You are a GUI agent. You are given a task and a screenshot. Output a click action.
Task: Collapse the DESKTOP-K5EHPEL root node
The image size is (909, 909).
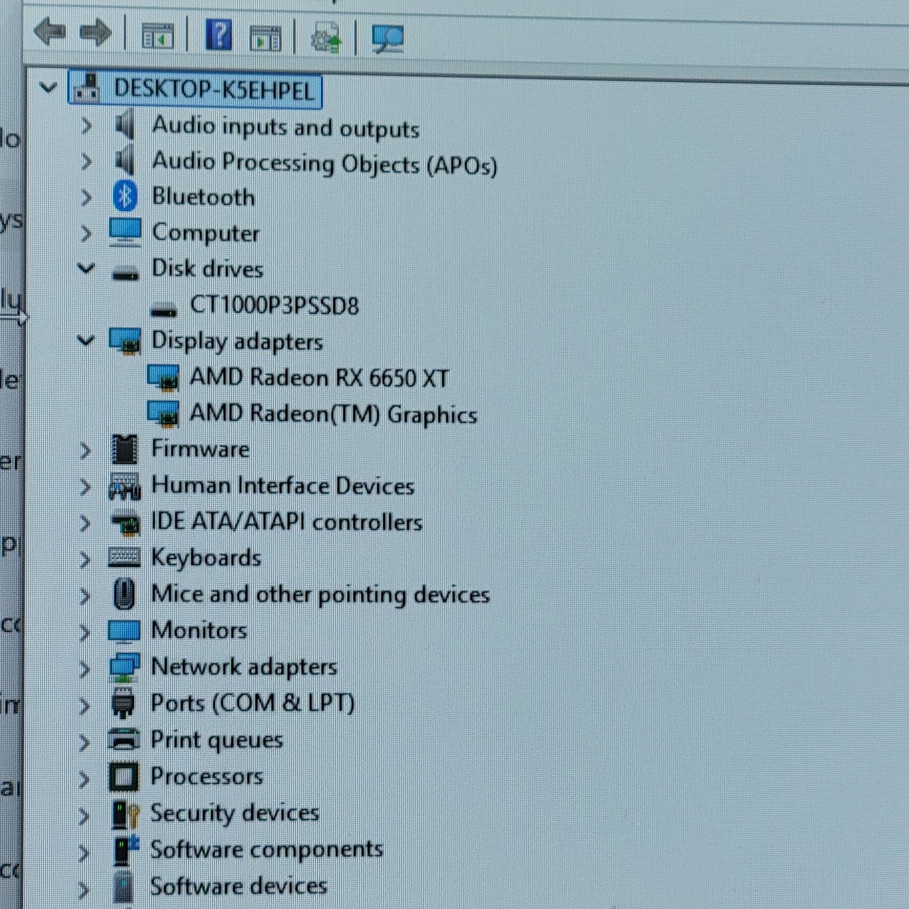(48, 87)
